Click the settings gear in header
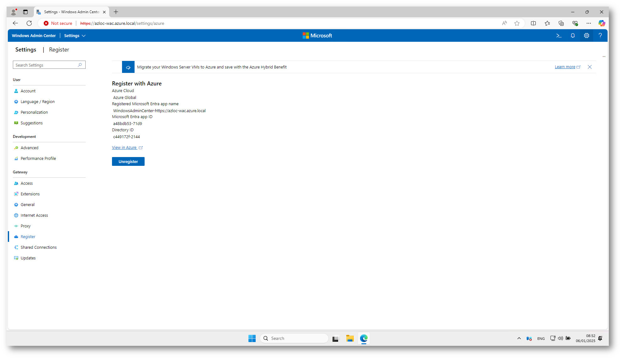Image resolution: width=622 pixels, height=359 pixels. pos(587,36)
